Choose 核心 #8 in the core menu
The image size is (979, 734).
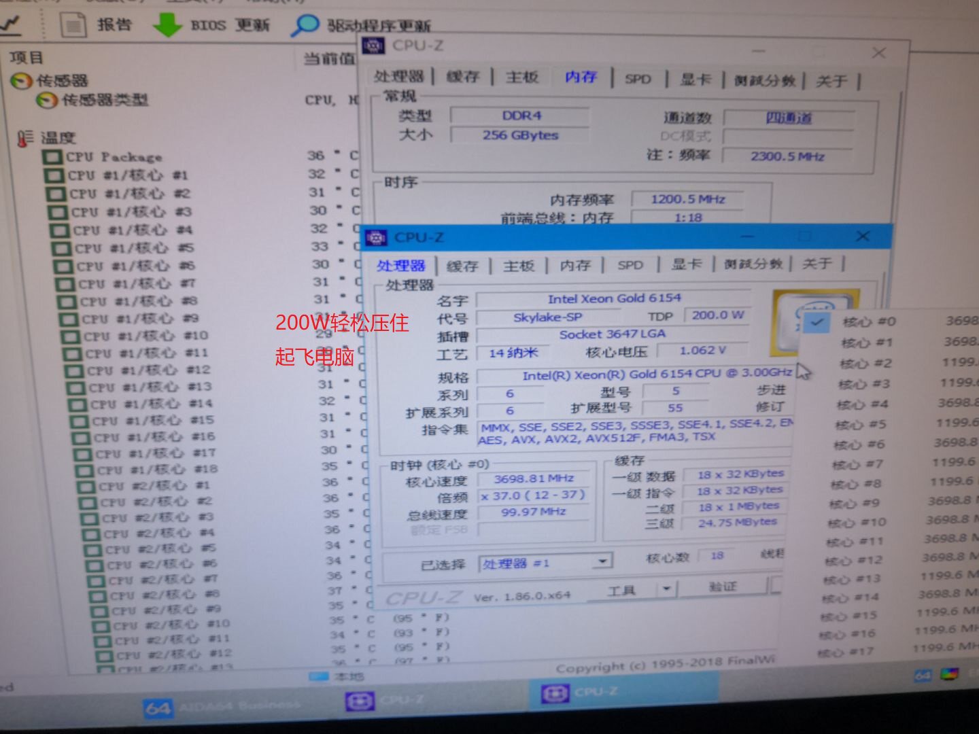856,484
